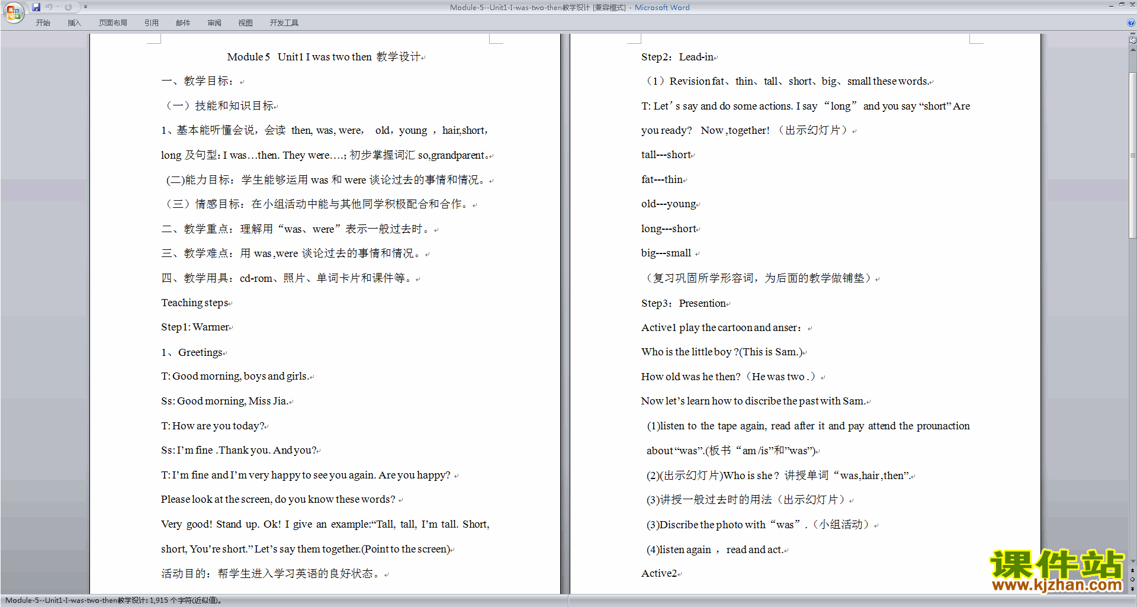Click the line "Step1: Warmer"
Screen dimensions: 1137x607
click(195, 327)
